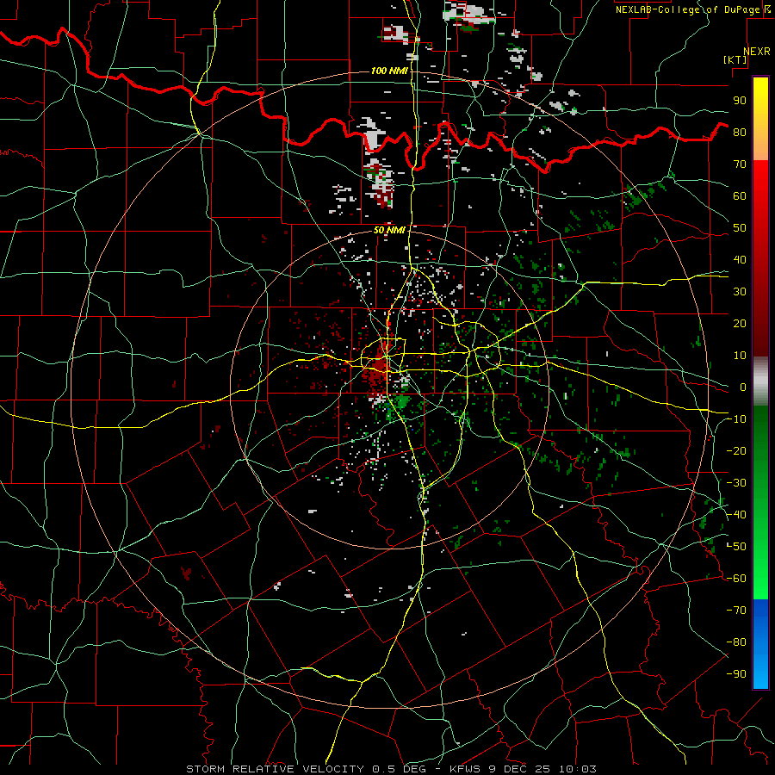This screenshot has height=775, width=775.
Task: Pick the bright green segment near -60
Action: click(760, 583)
